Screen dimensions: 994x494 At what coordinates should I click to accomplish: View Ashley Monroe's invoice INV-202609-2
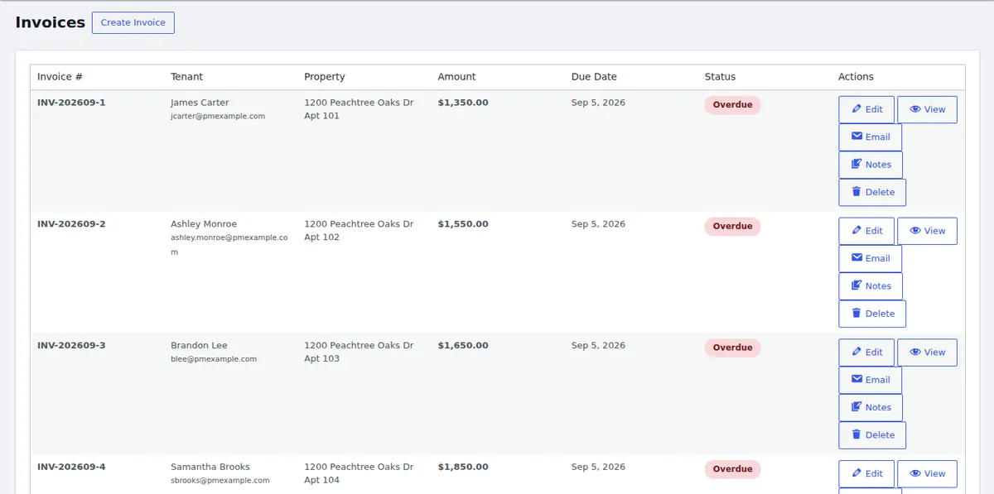click(x=927, y=231)
